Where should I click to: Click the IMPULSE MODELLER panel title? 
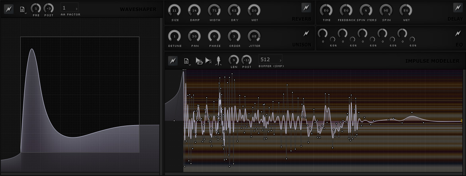(x=433, y=61)
